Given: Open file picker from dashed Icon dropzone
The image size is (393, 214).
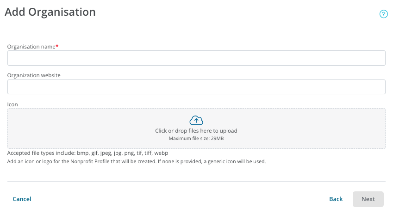Looking at the screenshot, I should click(x=196, y=128).
